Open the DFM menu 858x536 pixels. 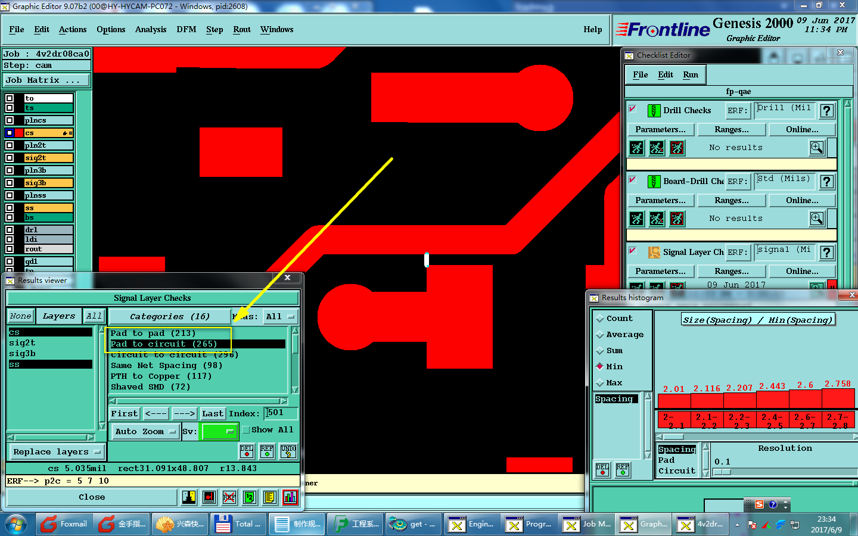[186, 30]
